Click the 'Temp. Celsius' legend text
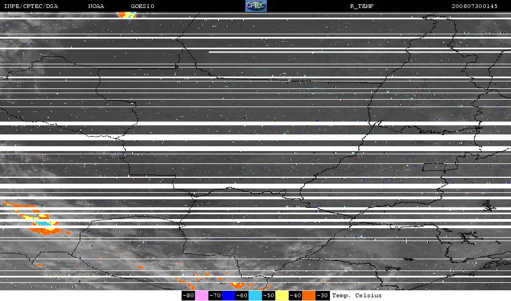This screenshot has width=511, height=301. (x=357, y=296)
